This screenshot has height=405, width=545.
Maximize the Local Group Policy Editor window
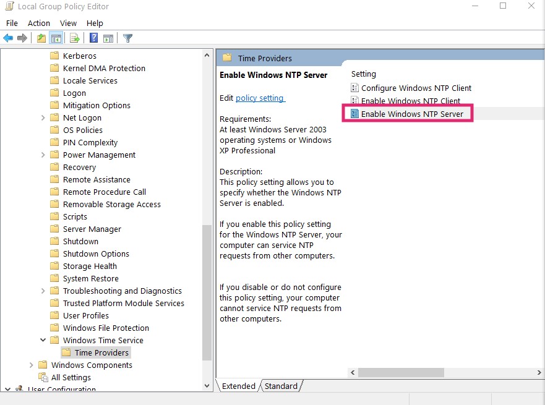[503, 6]
